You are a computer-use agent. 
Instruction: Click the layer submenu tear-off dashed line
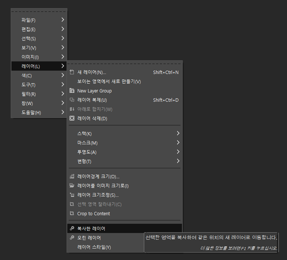pyautogui.click(x=125, y=64)
